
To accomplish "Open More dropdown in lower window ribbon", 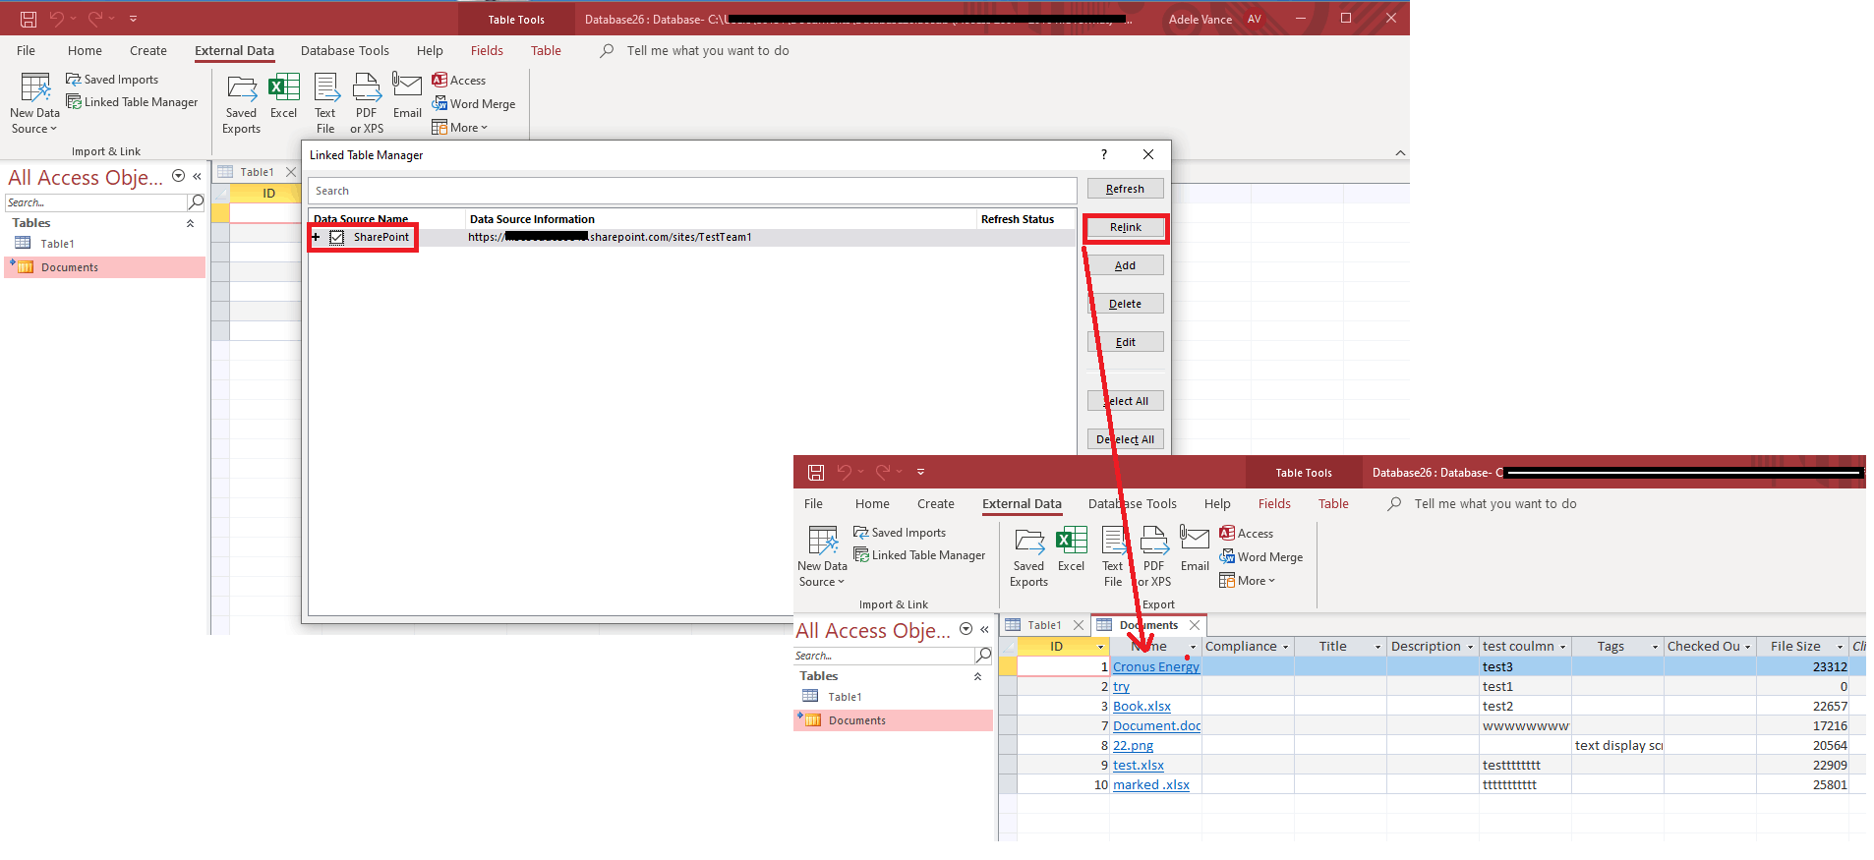I will click(1248, 581).
